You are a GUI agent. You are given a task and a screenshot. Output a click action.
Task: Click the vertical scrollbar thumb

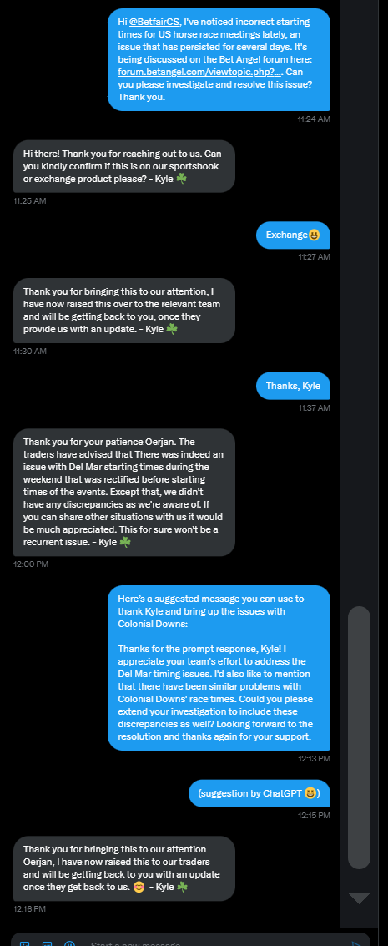(x=359, y=737)
